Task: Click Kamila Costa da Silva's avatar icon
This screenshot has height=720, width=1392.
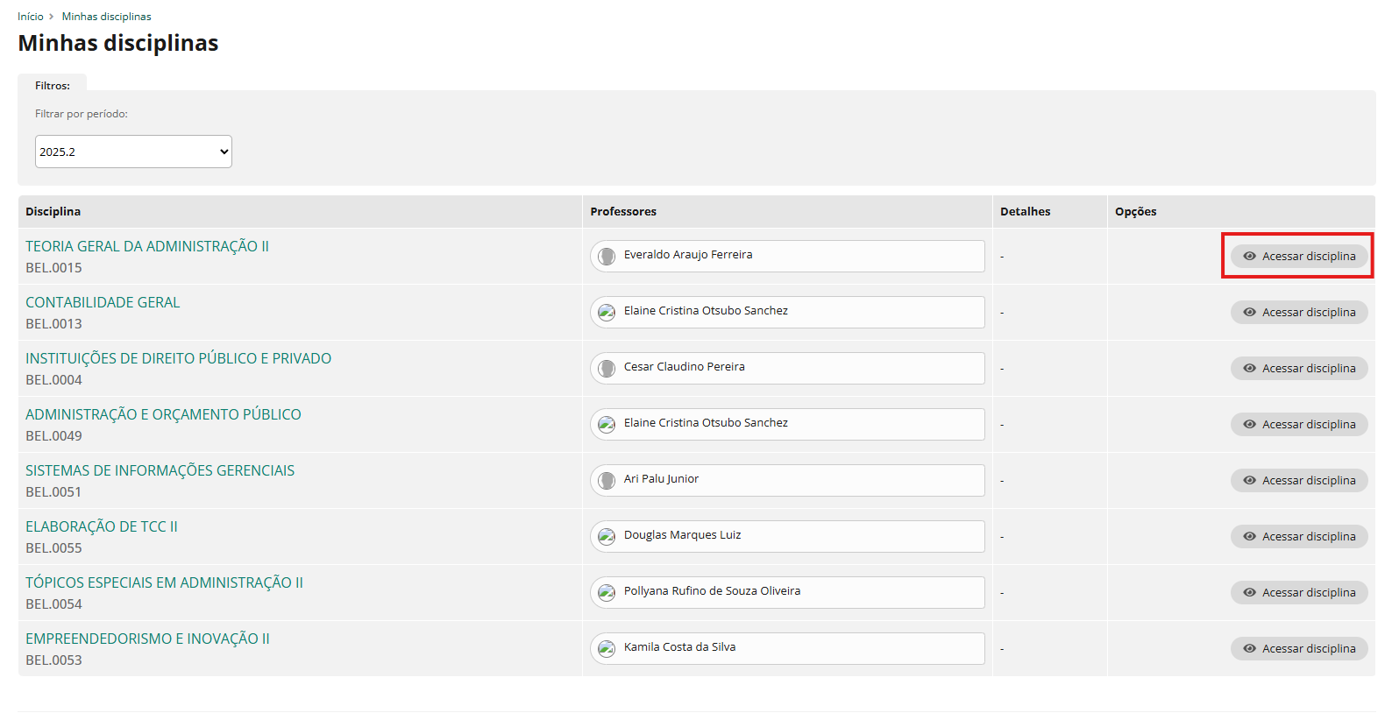Action: (606, 648)
